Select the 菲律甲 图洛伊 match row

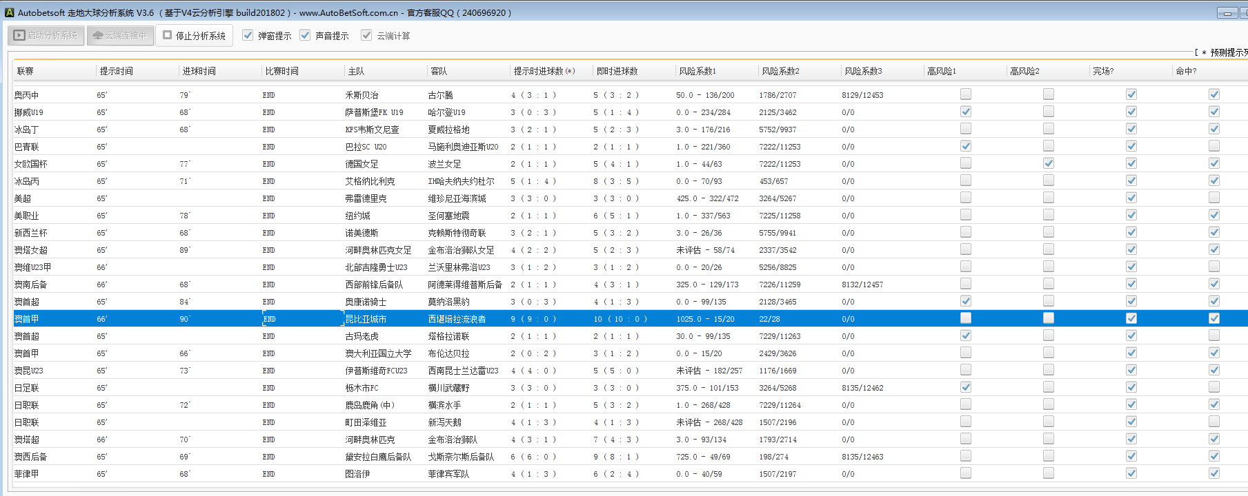pos(357,474)
